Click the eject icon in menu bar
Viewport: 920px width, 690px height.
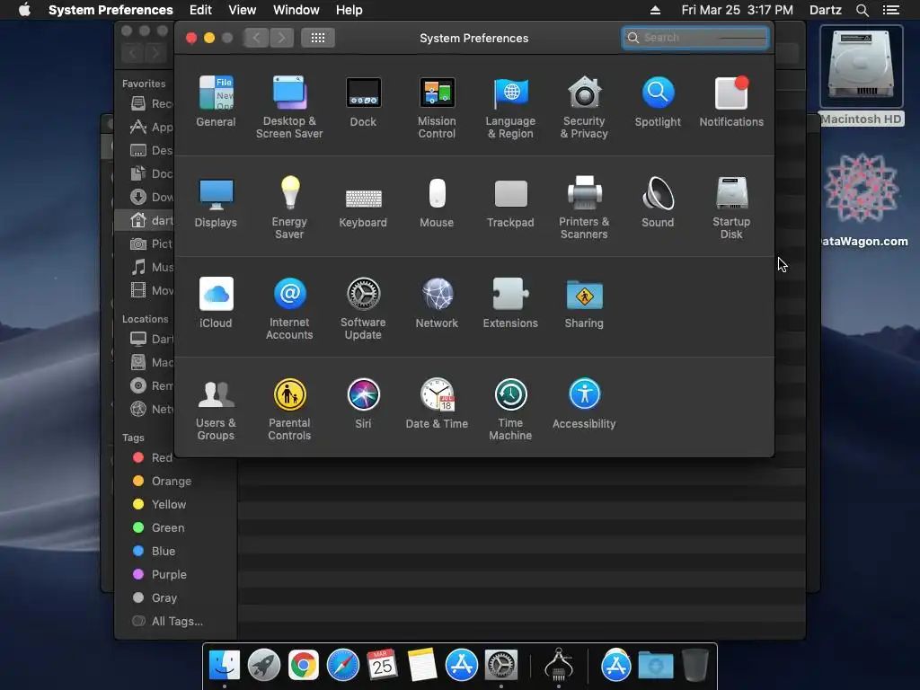point(655,10)
